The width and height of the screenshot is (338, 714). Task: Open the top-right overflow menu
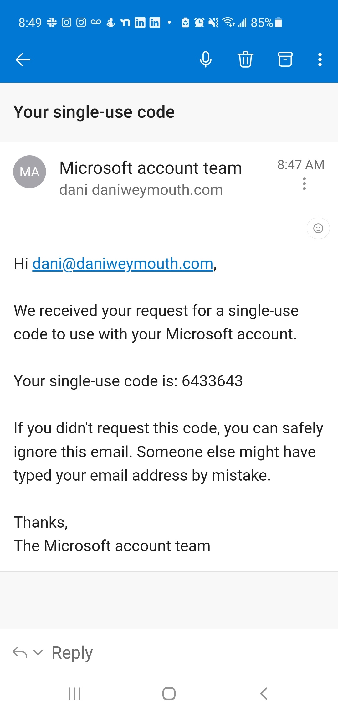pos(320,59)
